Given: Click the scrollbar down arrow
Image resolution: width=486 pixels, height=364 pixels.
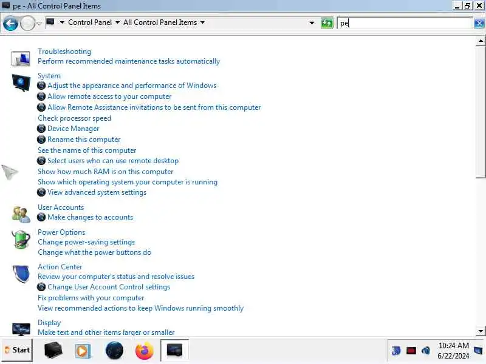Looking at the screenshot, I should 481,331.
